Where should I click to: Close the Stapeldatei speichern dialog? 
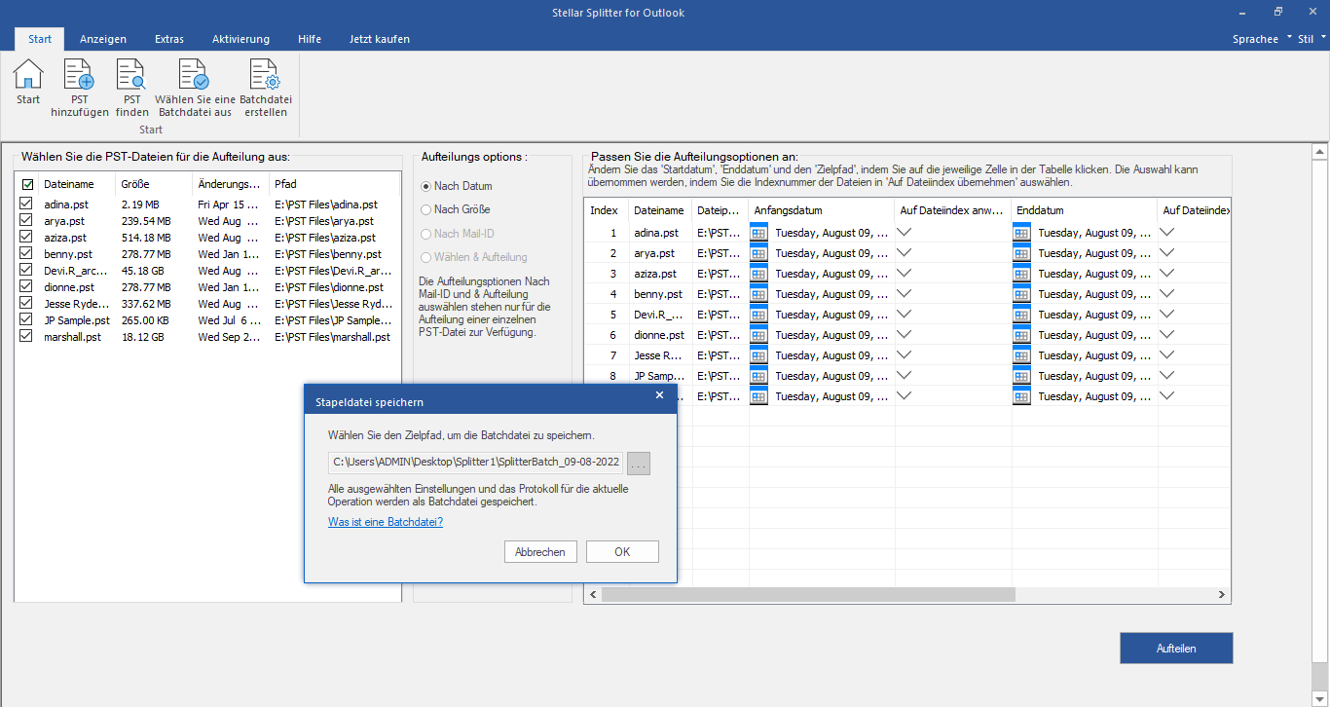coord(659,395)
